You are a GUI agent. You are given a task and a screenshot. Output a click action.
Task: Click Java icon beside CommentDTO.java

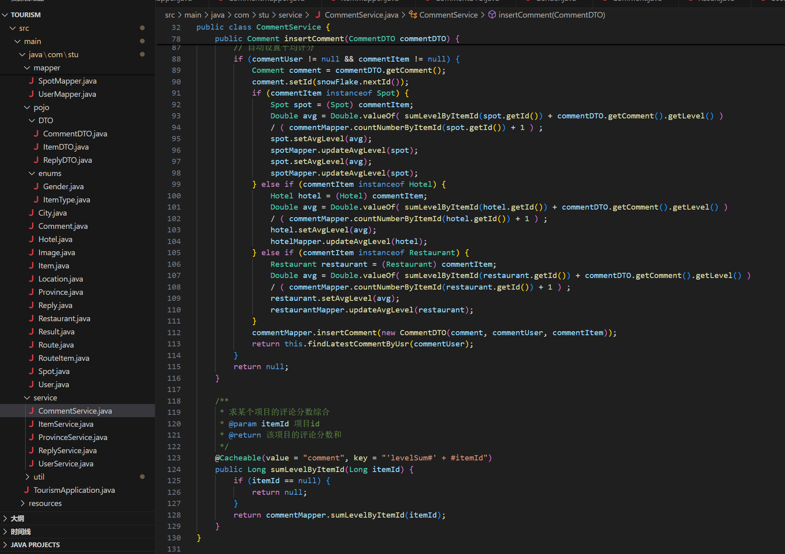[36, 134]
